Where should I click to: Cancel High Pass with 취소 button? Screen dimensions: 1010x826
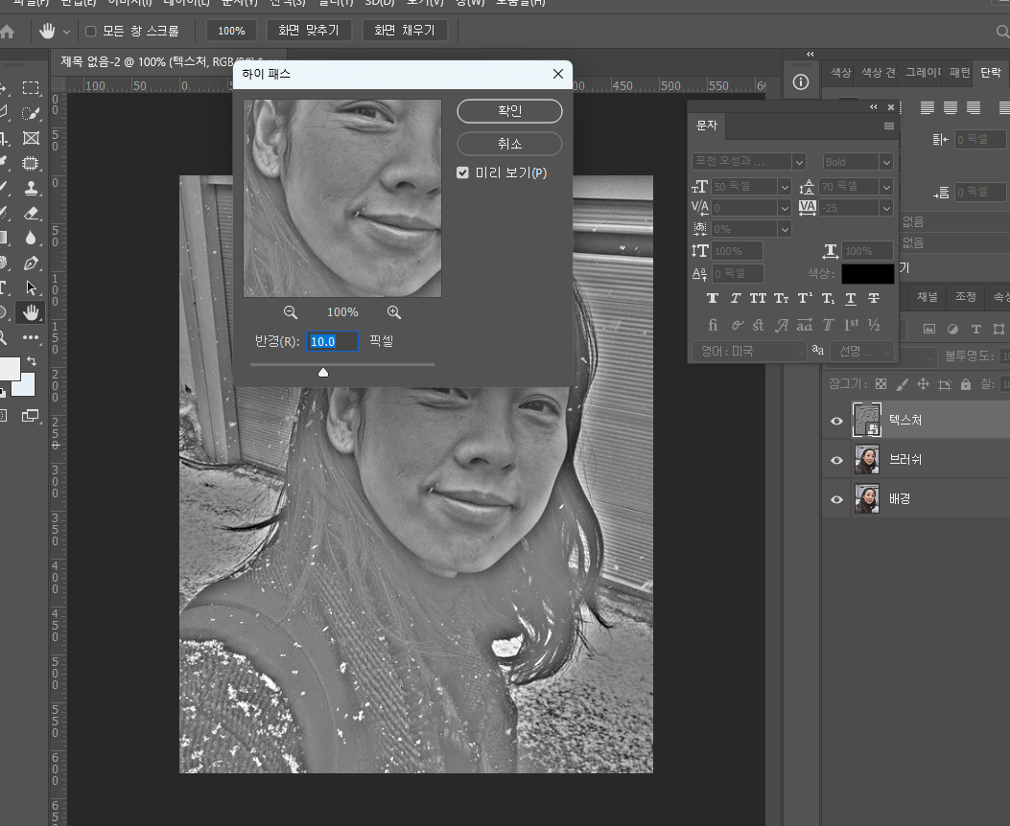(x=509, y=144)
